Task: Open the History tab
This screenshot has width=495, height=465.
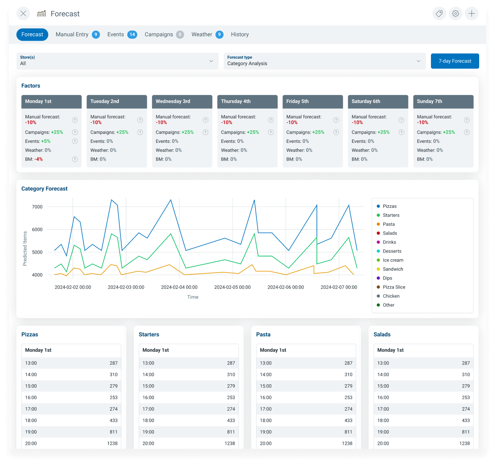Action: pos(240,34)
